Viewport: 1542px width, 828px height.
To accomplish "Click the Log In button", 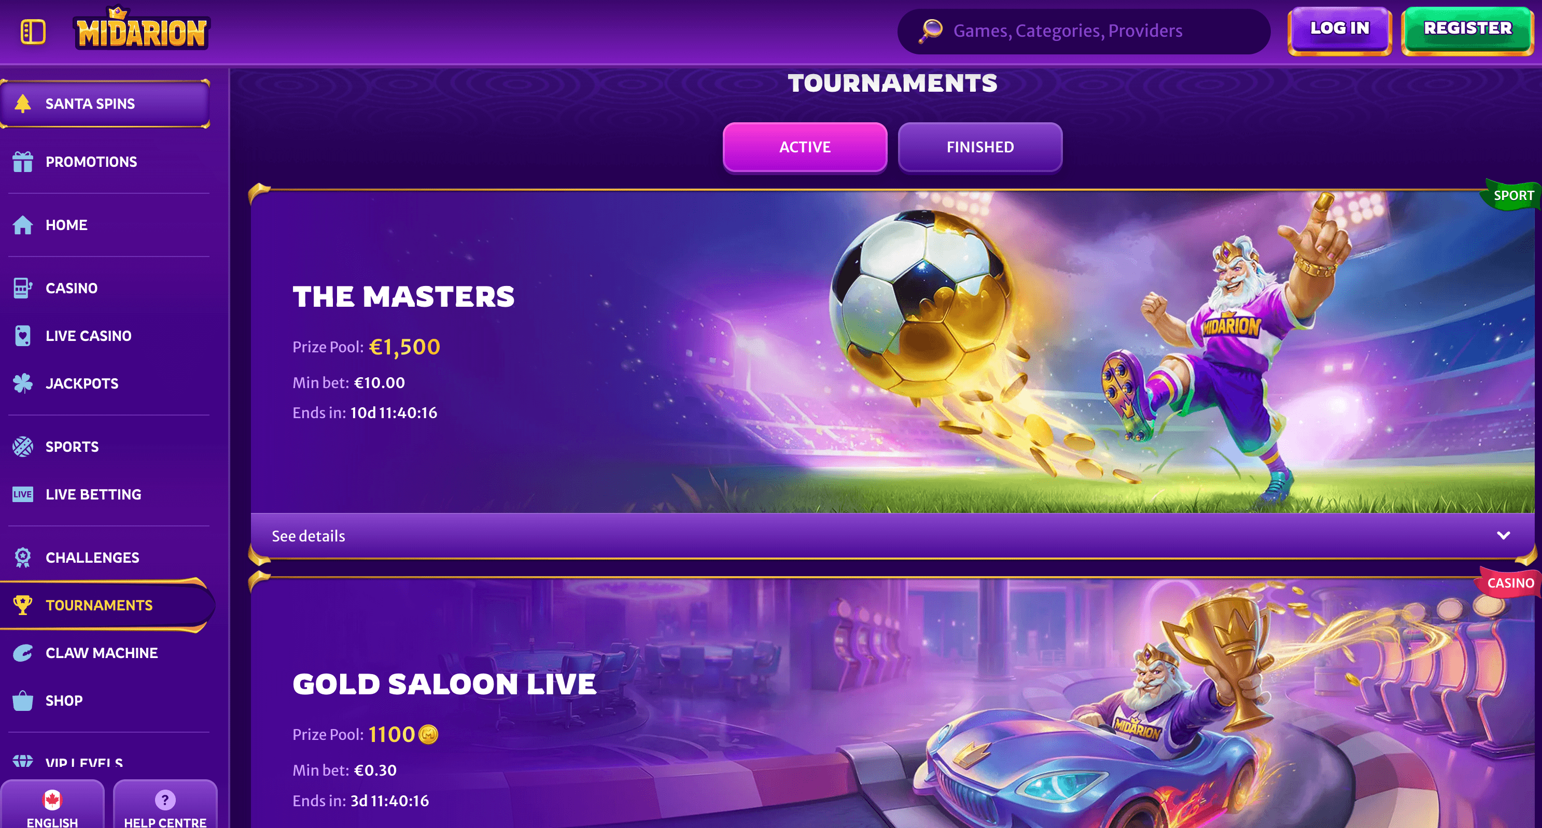I will (x=1340, y=30).
